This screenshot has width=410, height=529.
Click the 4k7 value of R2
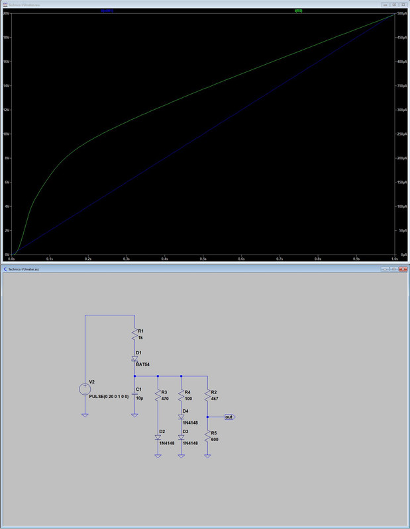tap(215, 399)
